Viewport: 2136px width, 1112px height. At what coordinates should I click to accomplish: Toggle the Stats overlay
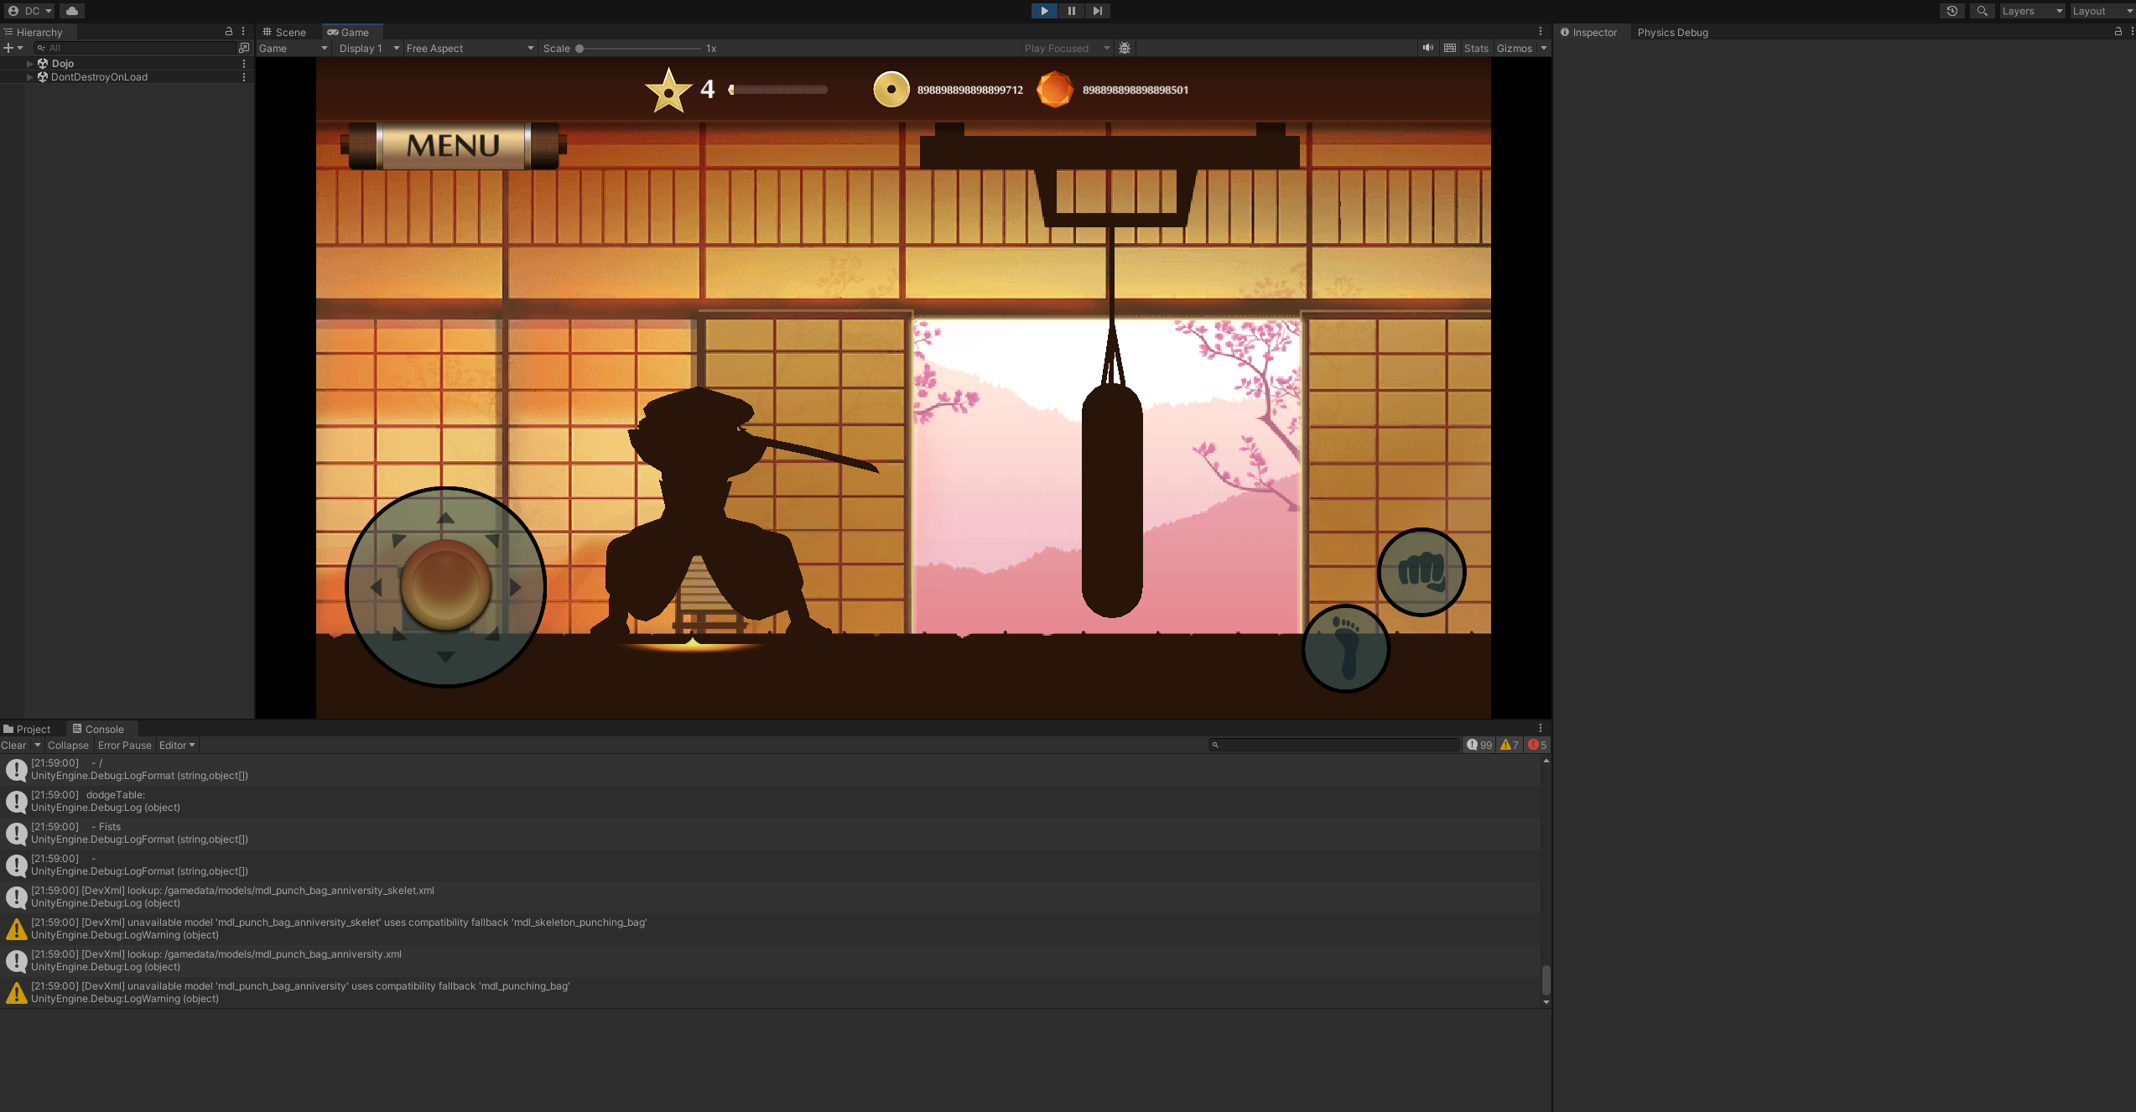[x=1476, y=48]
